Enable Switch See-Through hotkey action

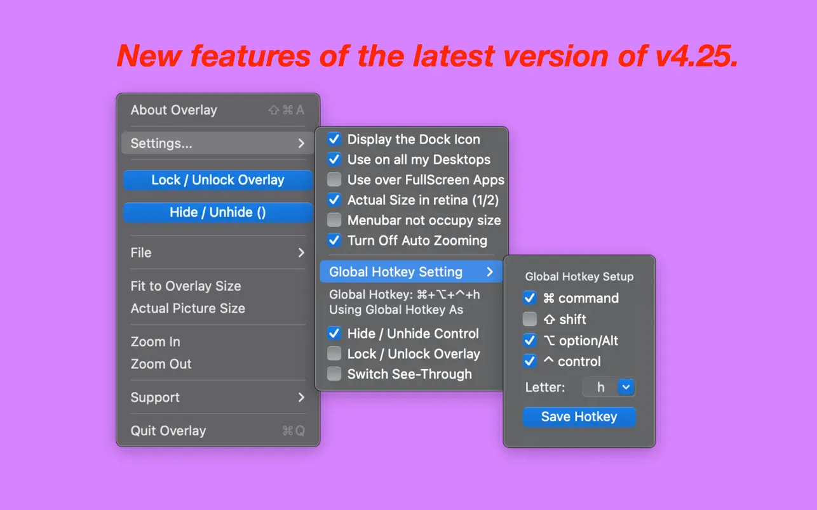(x=334, y=374)
